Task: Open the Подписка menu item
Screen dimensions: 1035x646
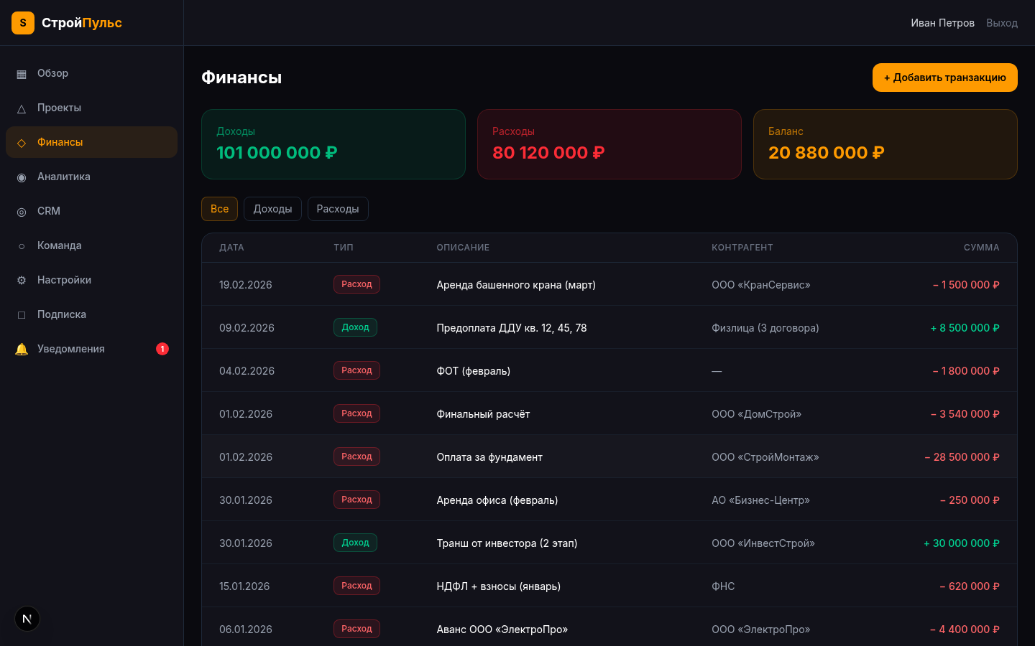Action: point(62,314)
